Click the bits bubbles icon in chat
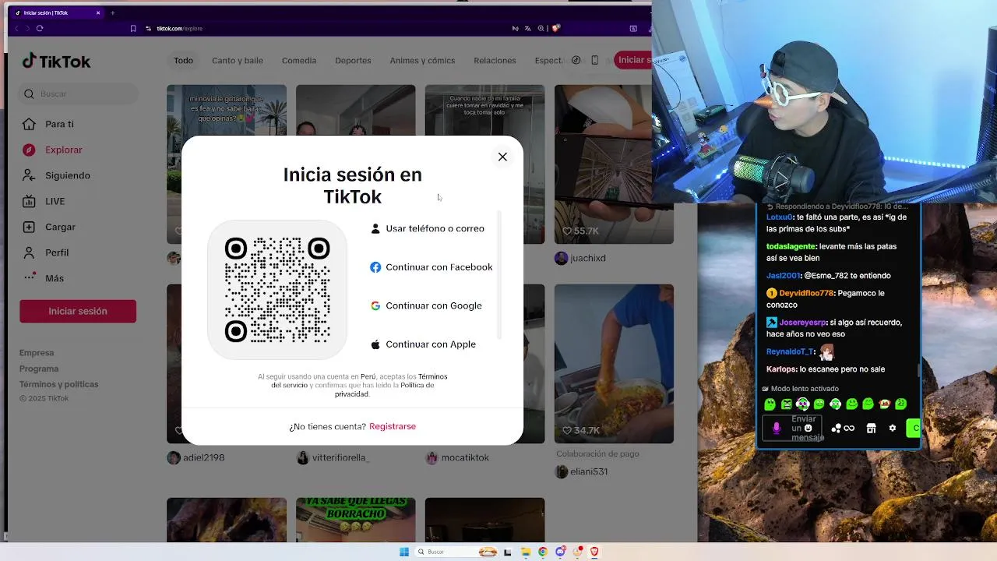This screenshot has width=997, height=561. click(x=836, y=428)
